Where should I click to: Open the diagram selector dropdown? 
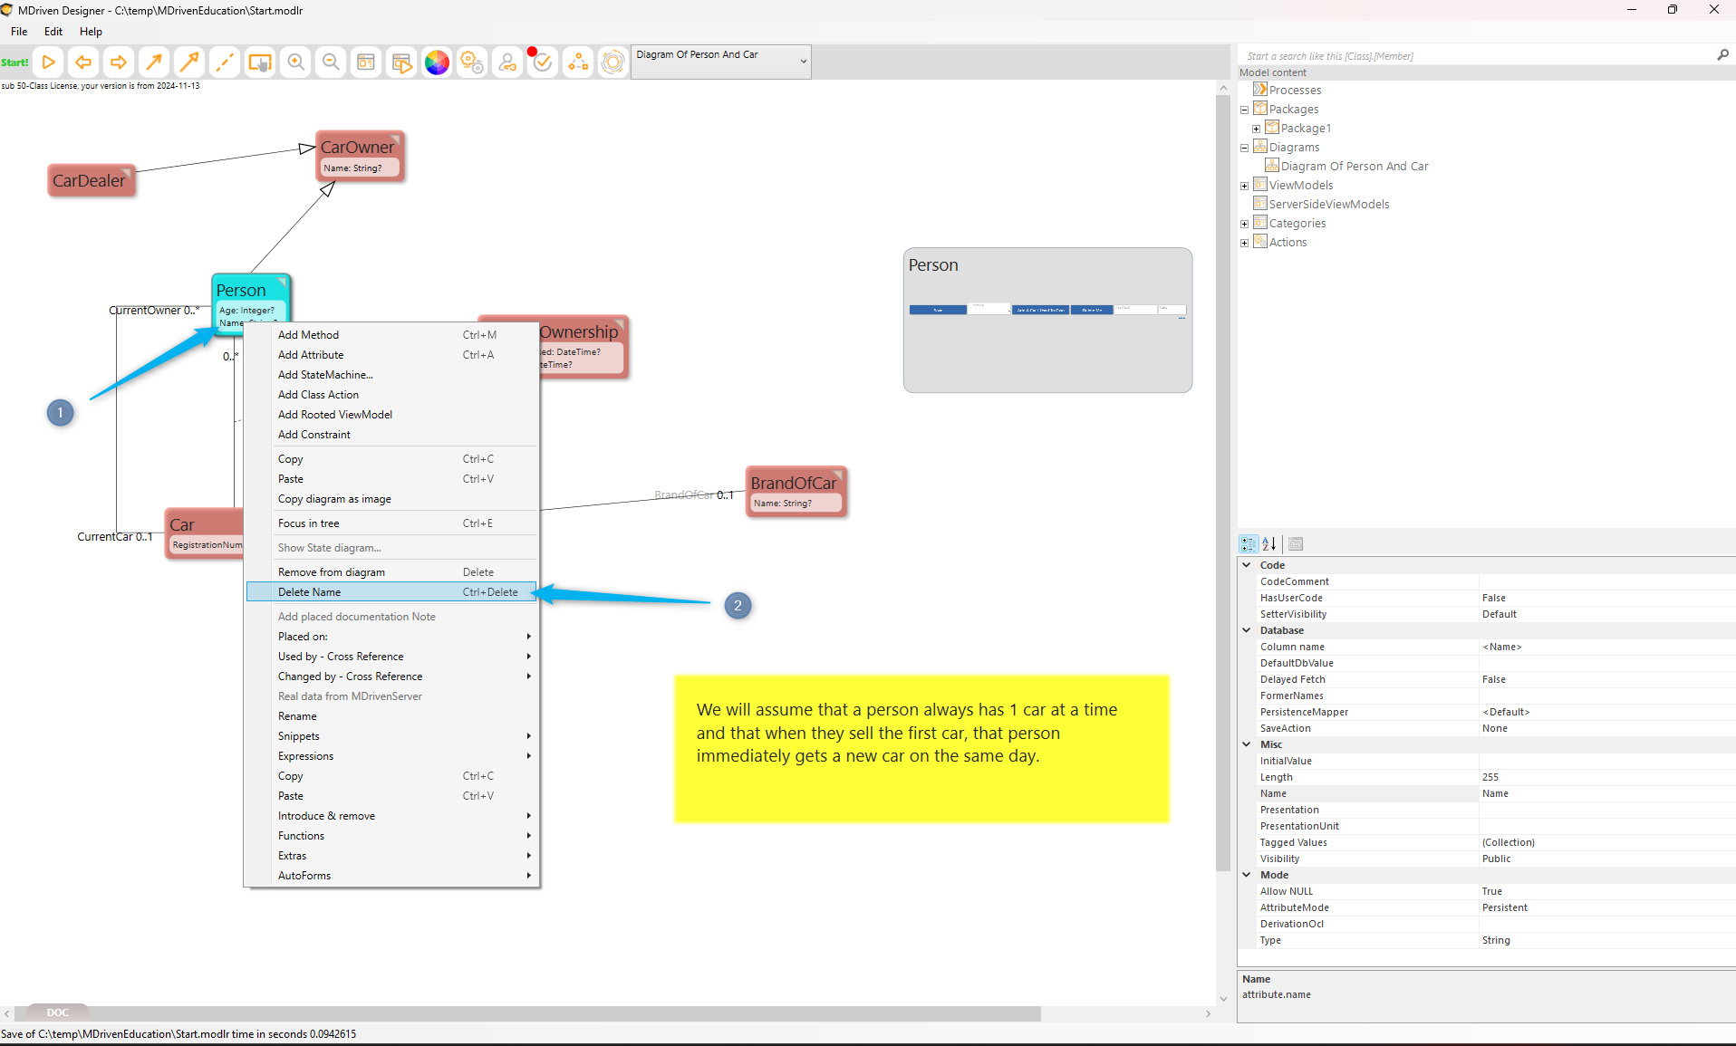(803, 62)
